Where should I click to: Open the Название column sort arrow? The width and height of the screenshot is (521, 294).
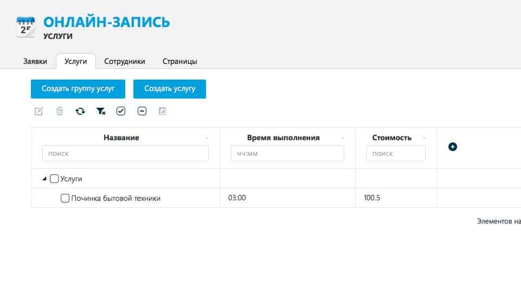(x=207, y=138)
